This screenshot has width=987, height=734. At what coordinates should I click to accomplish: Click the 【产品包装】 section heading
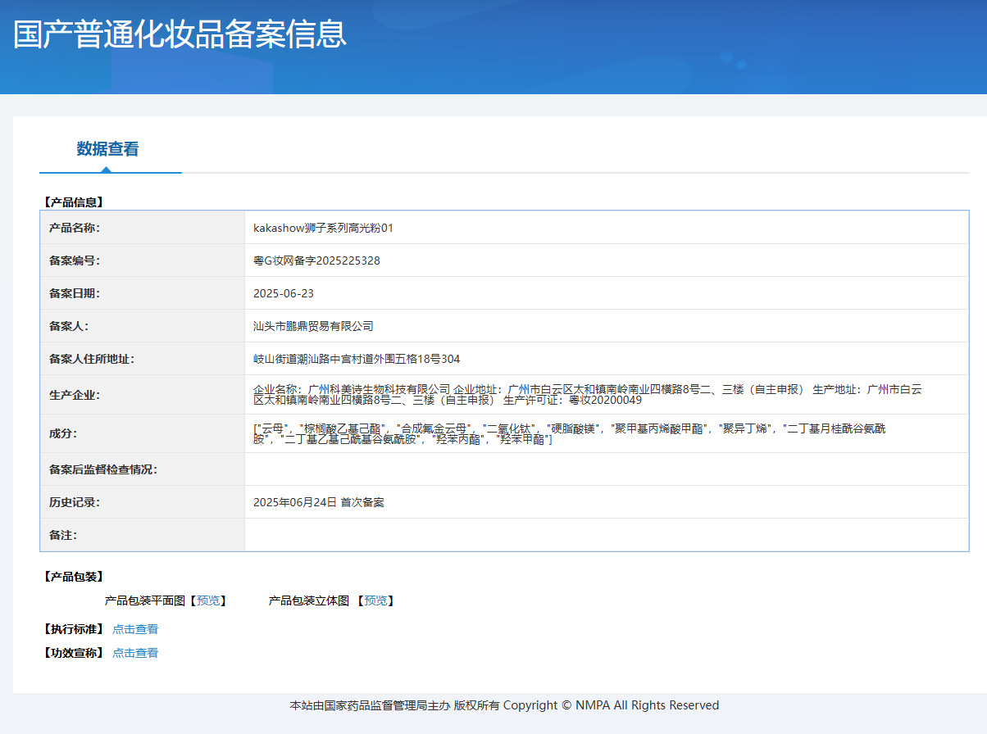coord(73,577)
